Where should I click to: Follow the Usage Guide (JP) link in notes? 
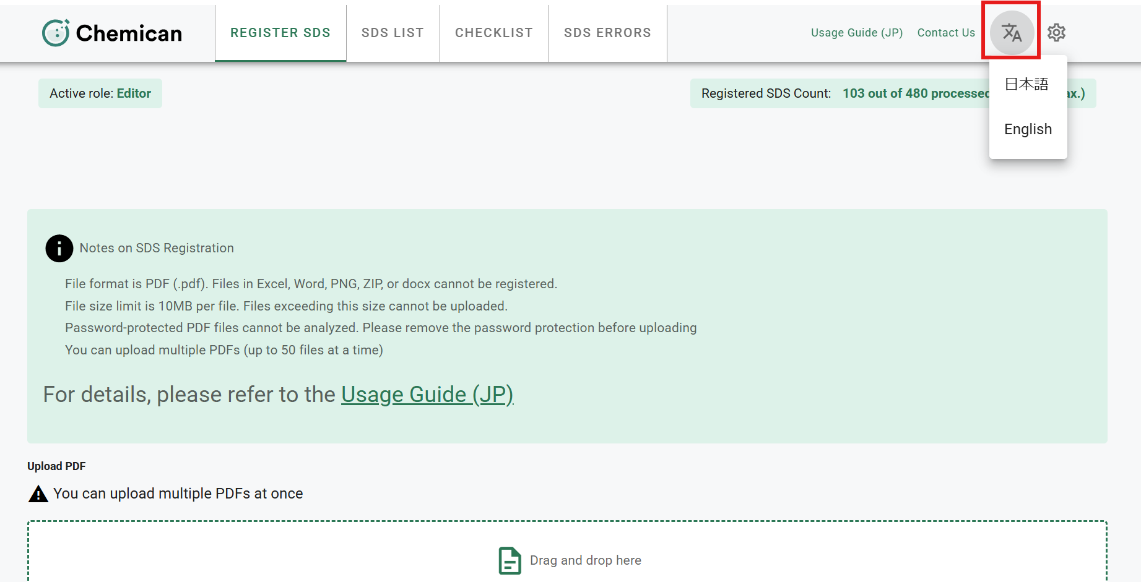pos(427,395)
